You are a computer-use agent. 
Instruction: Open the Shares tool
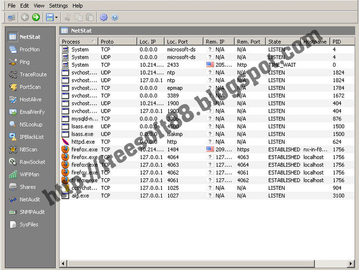[x=22, y=187]
